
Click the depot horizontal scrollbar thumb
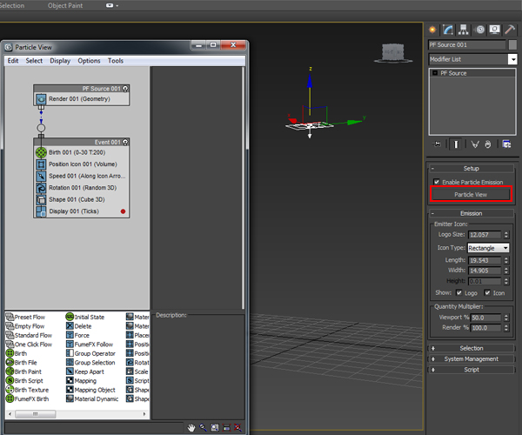pos(36,414)
